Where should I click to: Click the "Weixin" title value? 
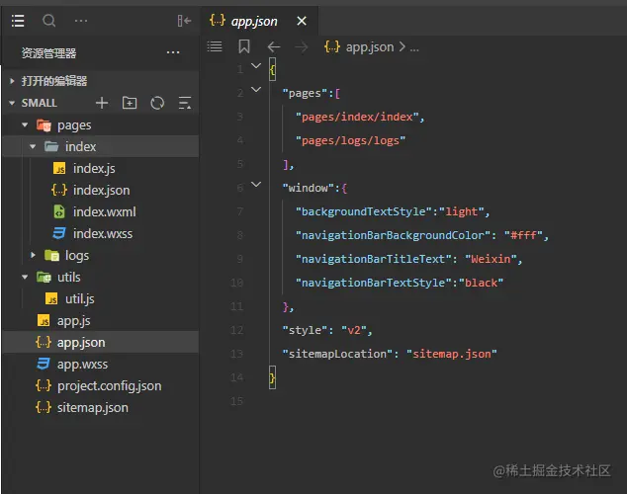(x=491, y=259)
